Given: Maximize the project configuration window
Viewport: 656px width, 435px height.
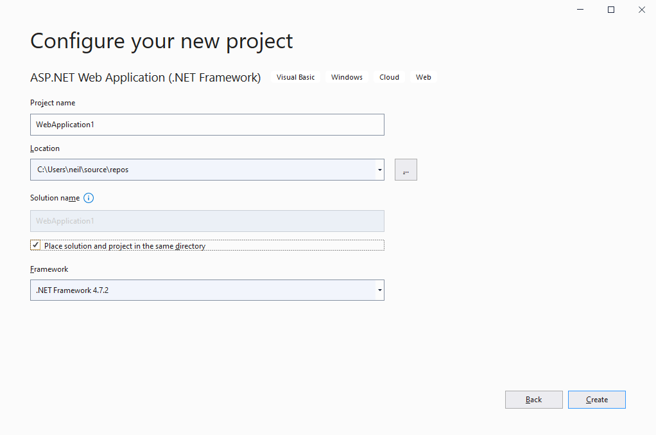Looking at the screenshot, I should tap(610, 10).
